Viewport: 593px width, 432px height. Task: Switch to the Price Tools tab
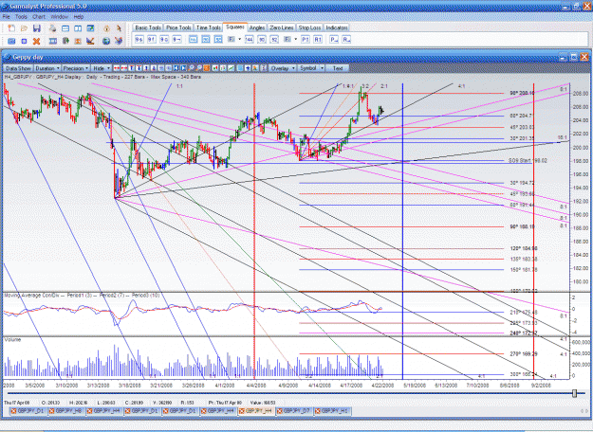pyautogui.click(x=178, y=27)
